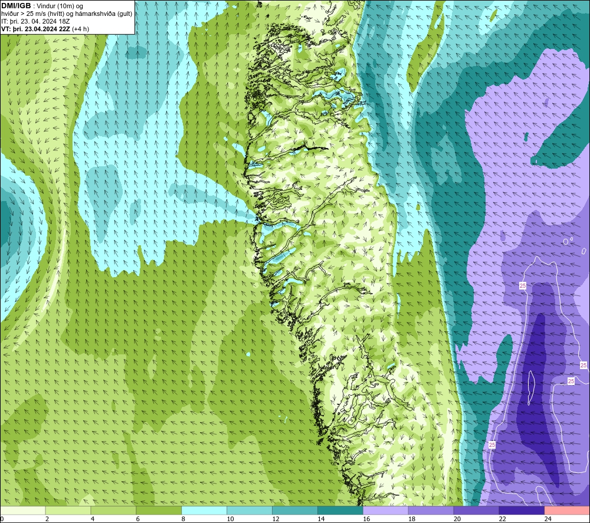The width and height of the screenshot is (590, 523).
Task: Click the hviður > 25 m/s description line
Action: point(67,14)
